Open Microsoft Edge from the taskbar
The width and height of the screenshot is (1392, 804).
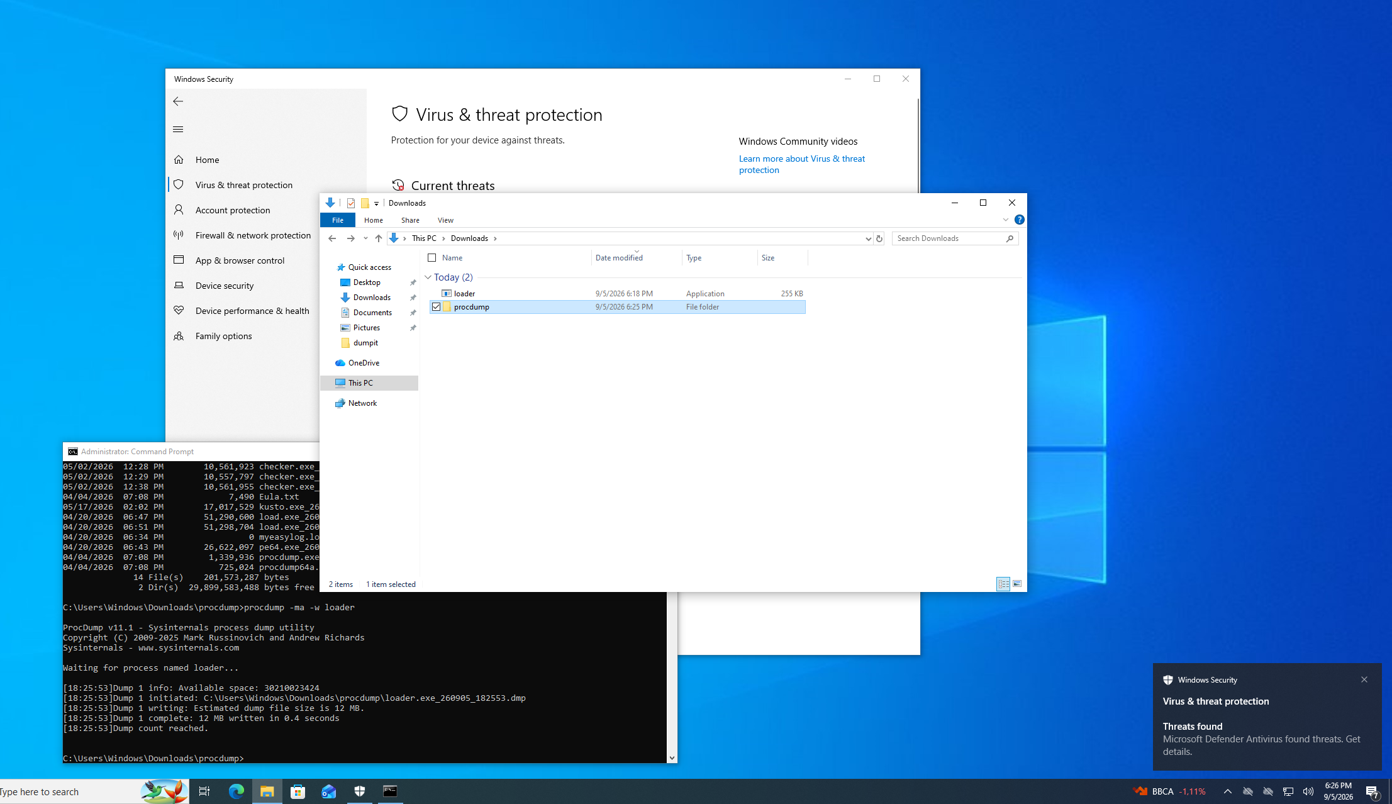point(237,791)
